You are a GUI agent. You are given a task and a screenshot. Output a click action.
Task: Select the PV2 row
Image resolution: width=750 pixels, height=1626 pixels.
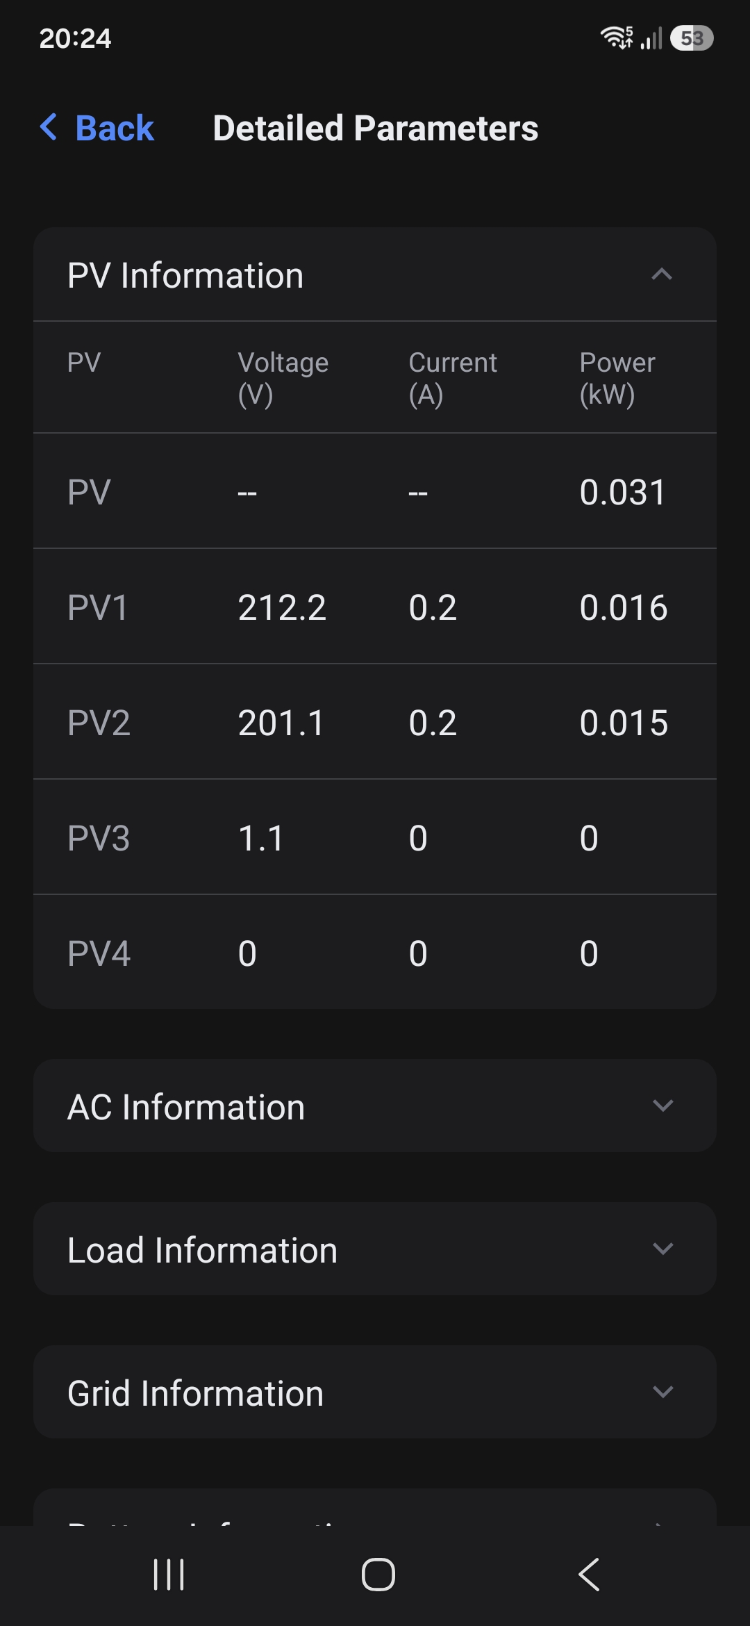click(x=375, y=722)
